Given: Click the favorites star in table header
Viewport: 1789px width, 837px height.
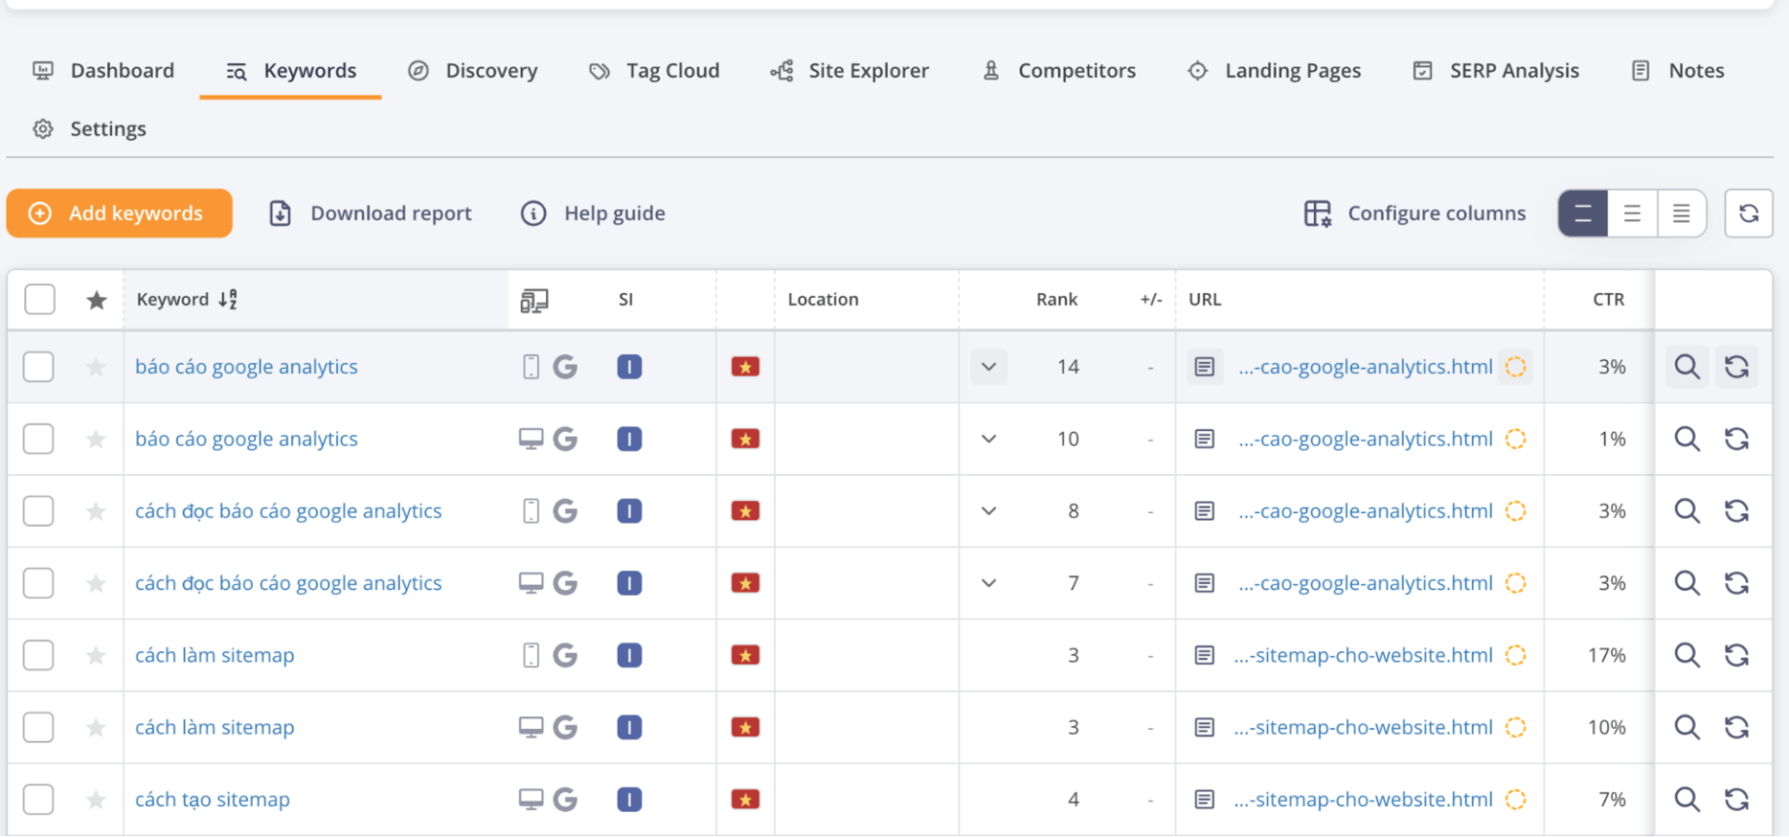Looking at the screenshot, I should click(96, 300).
